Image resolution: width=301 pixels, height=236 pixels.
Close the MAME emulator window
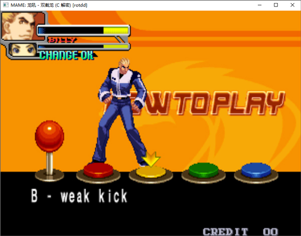pyautogui.click(x=292, y=5)
